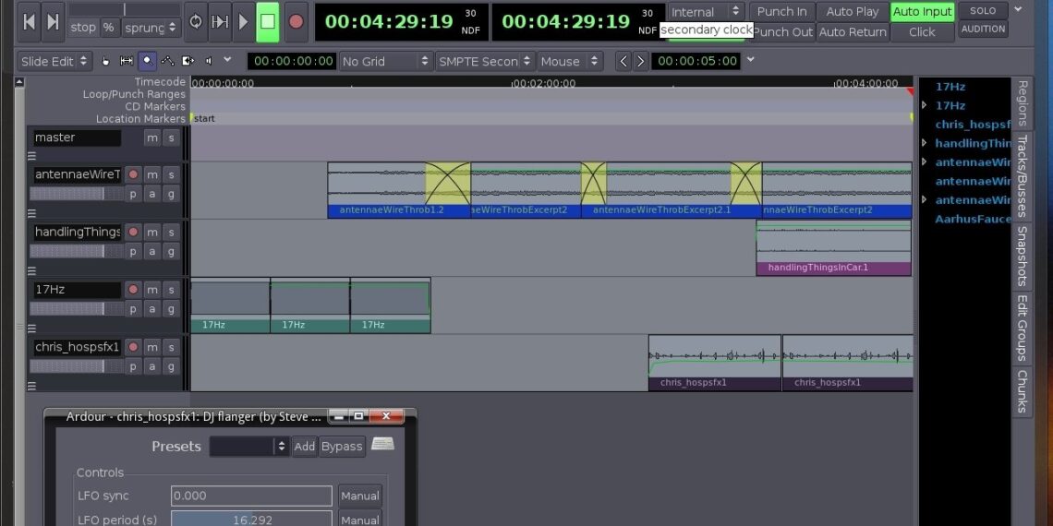Expand the handlingThin region in the list
Screen dimensions: 1053x526
point(925,143)
